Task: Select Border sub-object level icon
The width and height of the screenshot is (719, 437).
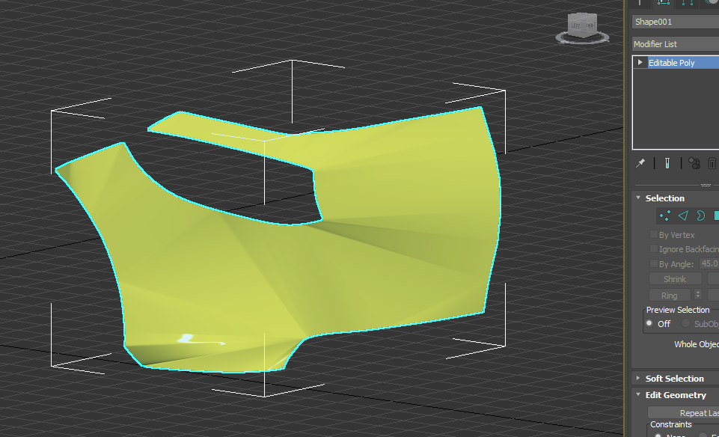Action: [700, 216]
